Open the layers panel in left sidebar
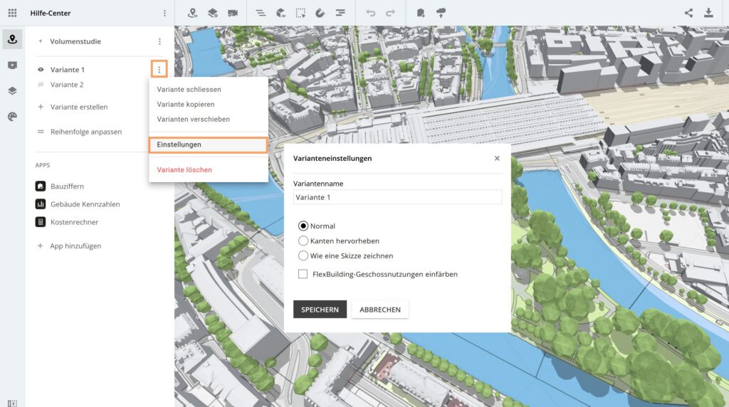Image resolution: width=729 pixels, height=407 pixels. pyautogui.click(x=12, y=90)
